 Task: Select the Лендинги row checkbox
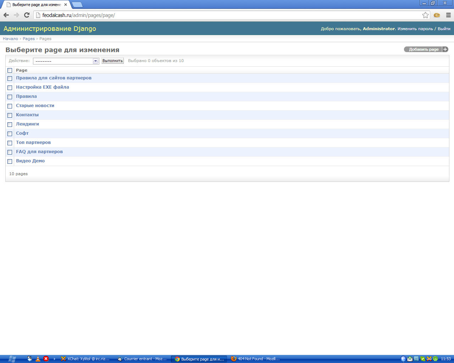coord(10,124)
